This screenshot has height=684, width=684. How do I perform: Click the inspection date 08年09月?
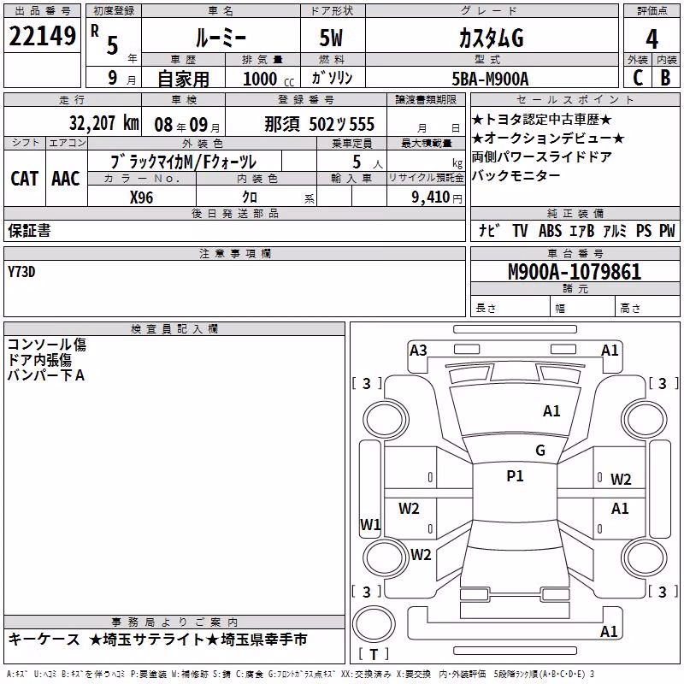[187, 125]
